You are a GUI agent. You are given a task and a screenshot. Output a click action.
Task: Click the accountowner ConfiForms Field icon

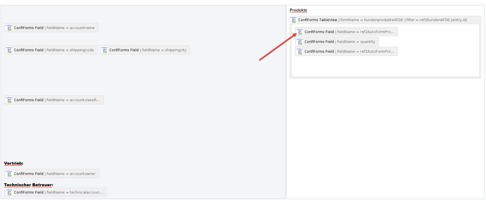pyautogui.click(x=9, y=174)
